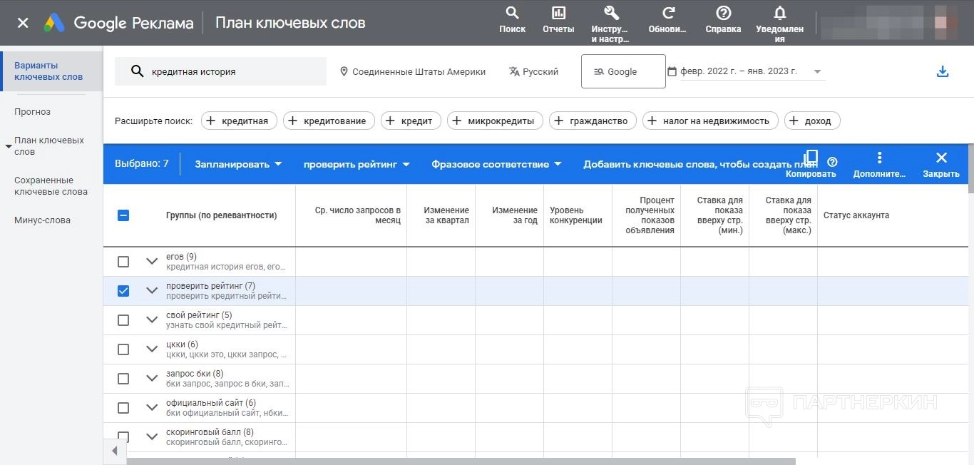Click the Refresh (Обновить) icon
This screenshot has width=974, height=465.
(668, 14)
